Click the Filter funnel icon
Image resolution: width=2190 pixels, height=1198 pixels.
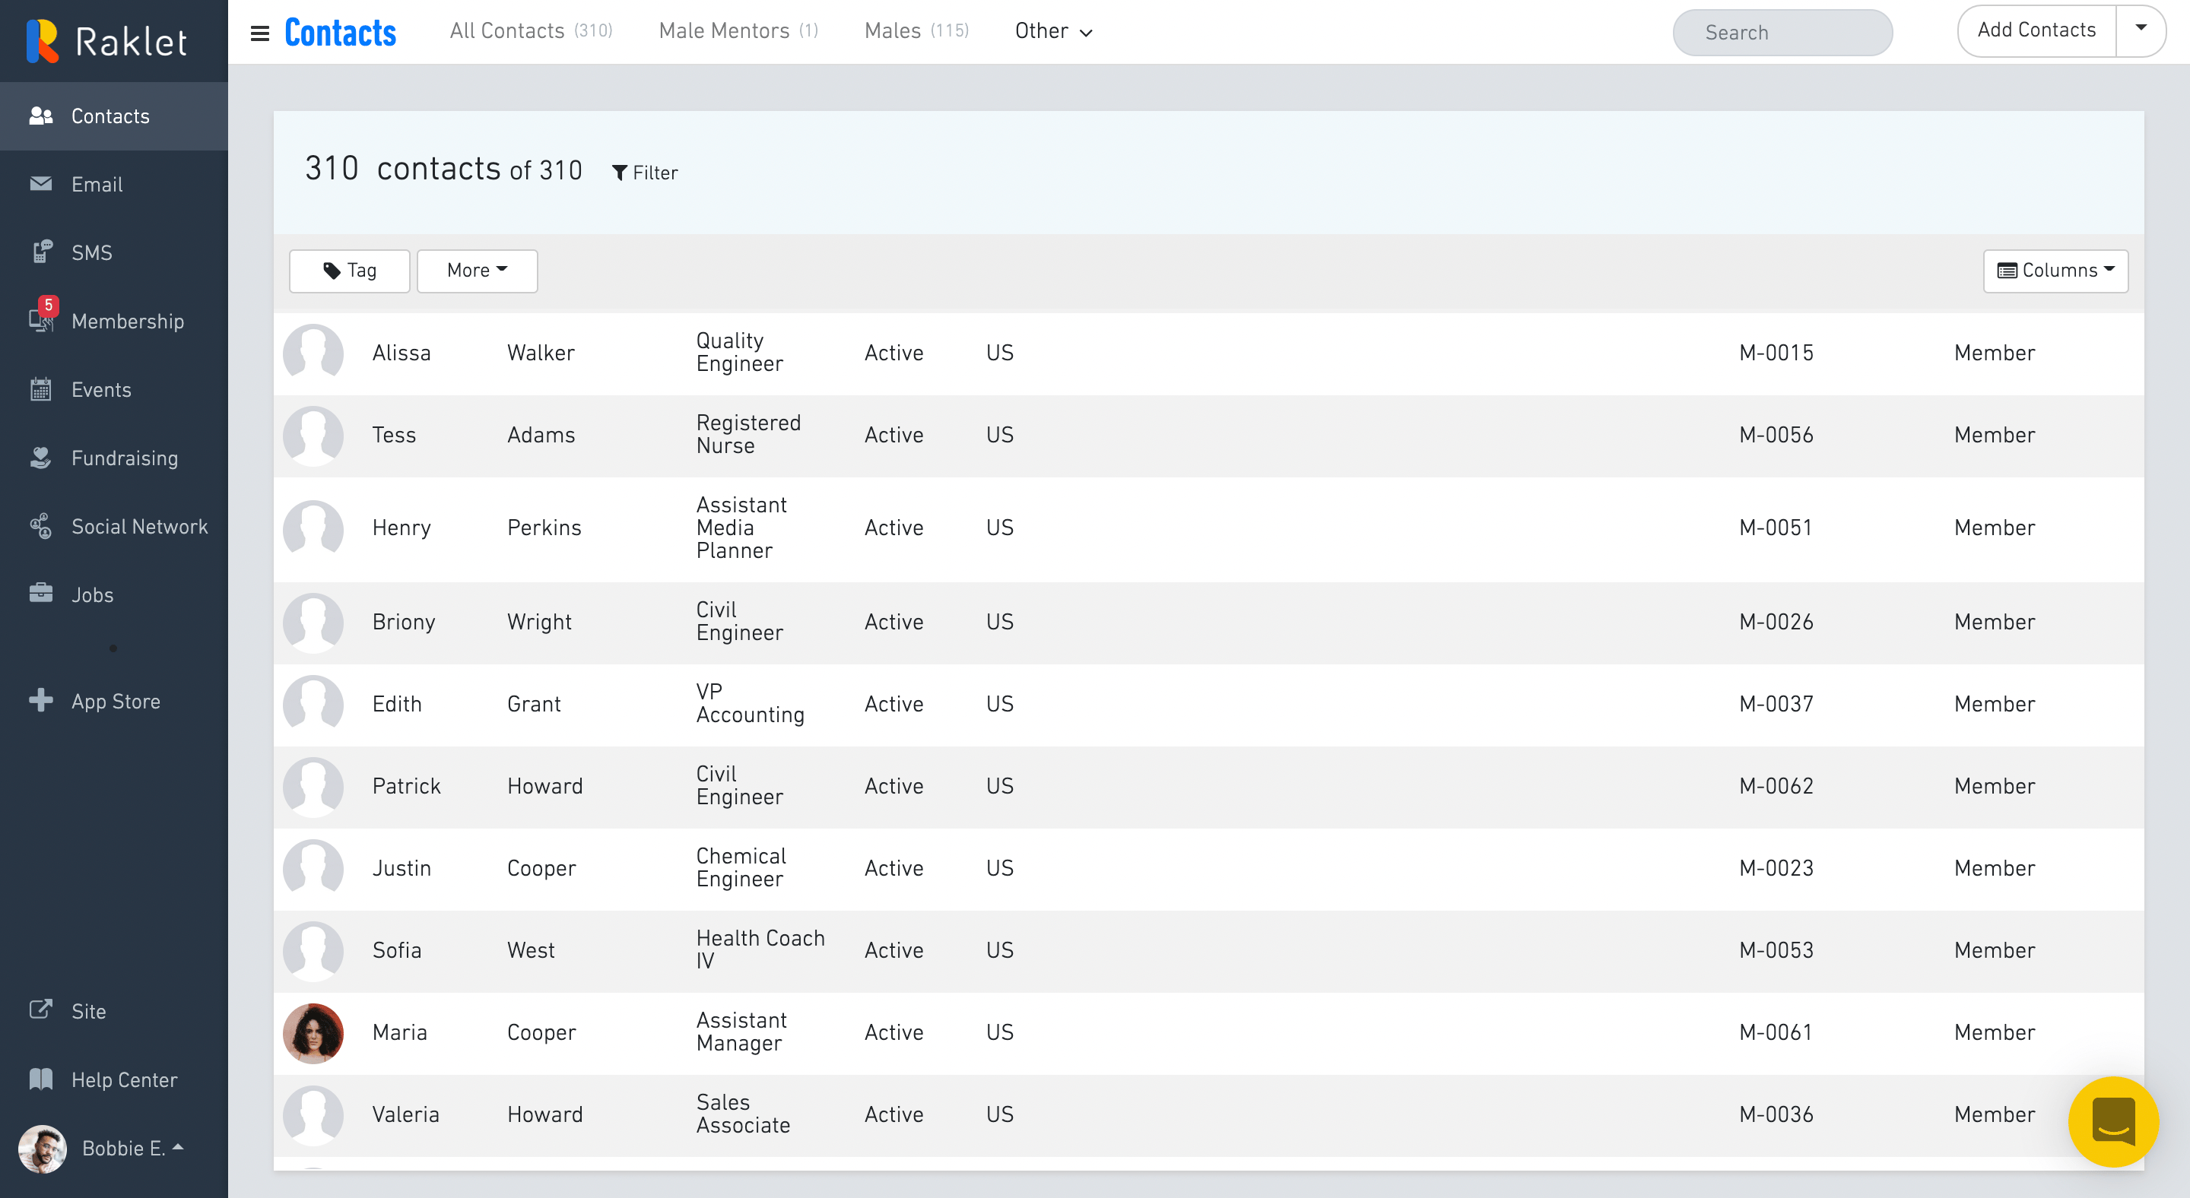pyautogui.click(x=620, y=173)
